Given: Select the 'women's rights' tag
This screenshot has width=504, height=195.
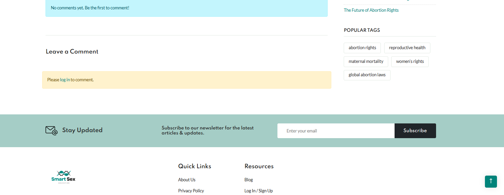Looking at the screenshot, I should (x=410, y=61).
